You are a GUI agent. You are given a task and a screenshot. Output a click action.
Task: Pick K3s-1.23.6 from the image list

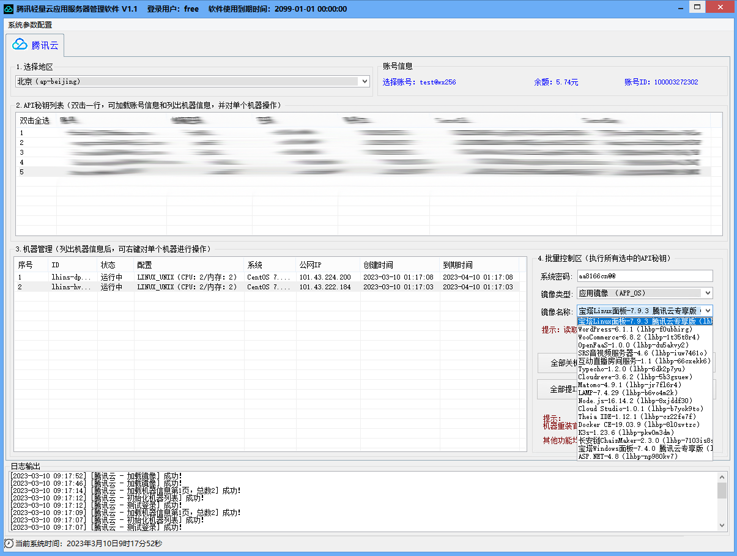[645, 432]
